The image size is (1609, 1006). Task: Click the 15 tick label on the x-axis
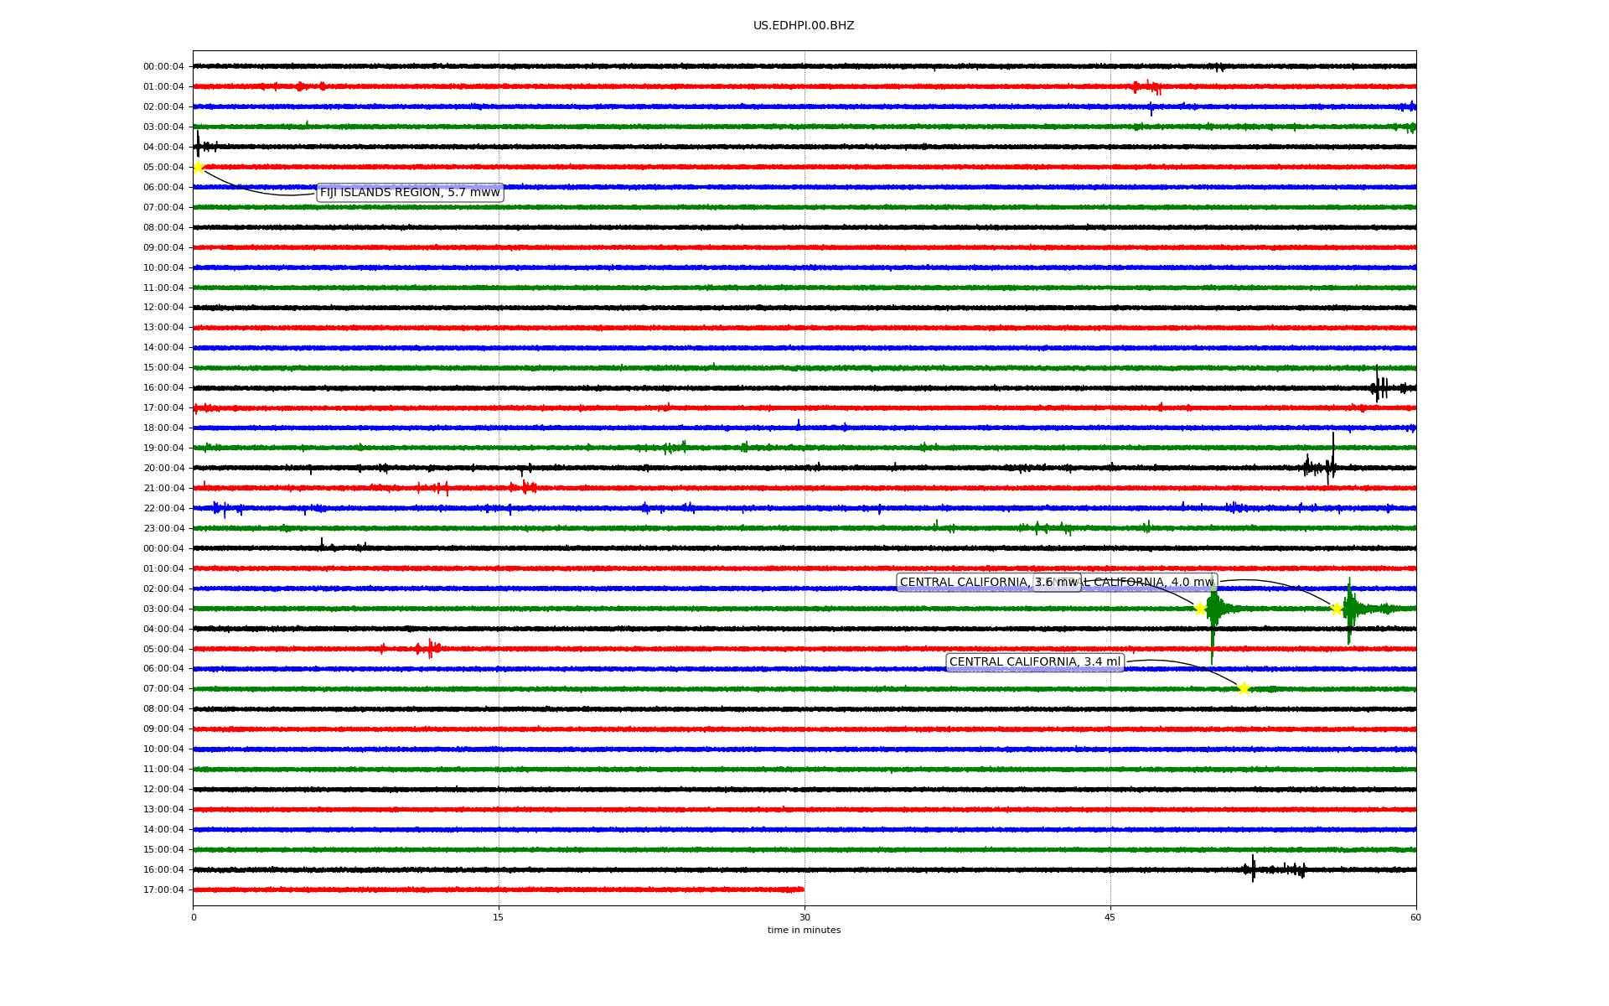[499, 917]
